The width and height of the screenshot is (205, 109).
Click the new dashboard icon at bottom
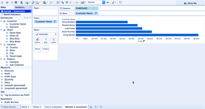coord(96,107)
